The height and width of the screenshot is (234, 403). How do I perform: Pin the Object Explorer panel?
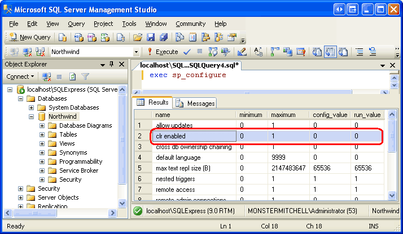(111, 64)
